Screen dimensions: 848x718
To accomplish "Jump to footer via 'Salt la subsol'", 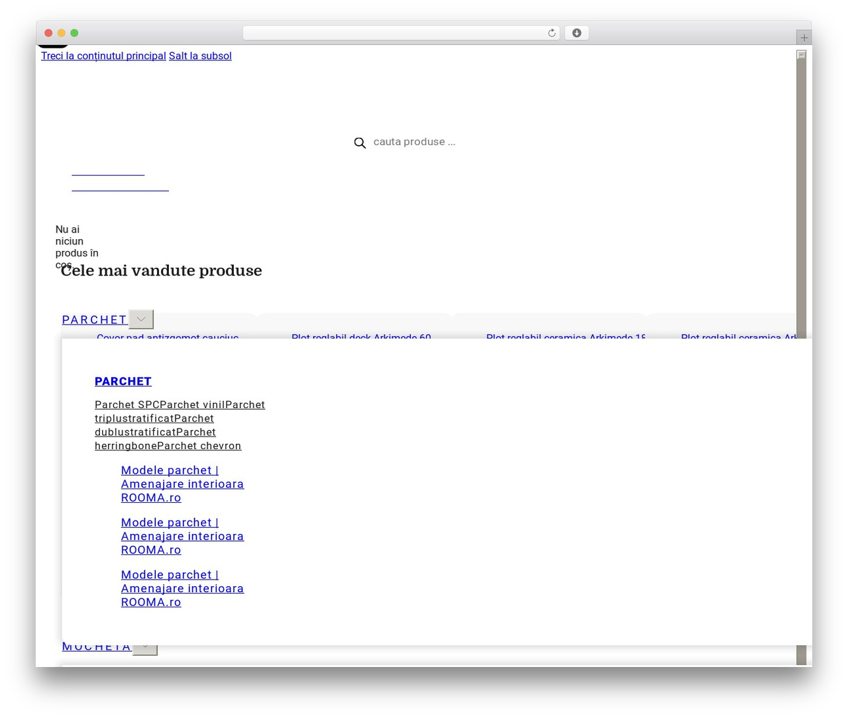I will point(200,56).
